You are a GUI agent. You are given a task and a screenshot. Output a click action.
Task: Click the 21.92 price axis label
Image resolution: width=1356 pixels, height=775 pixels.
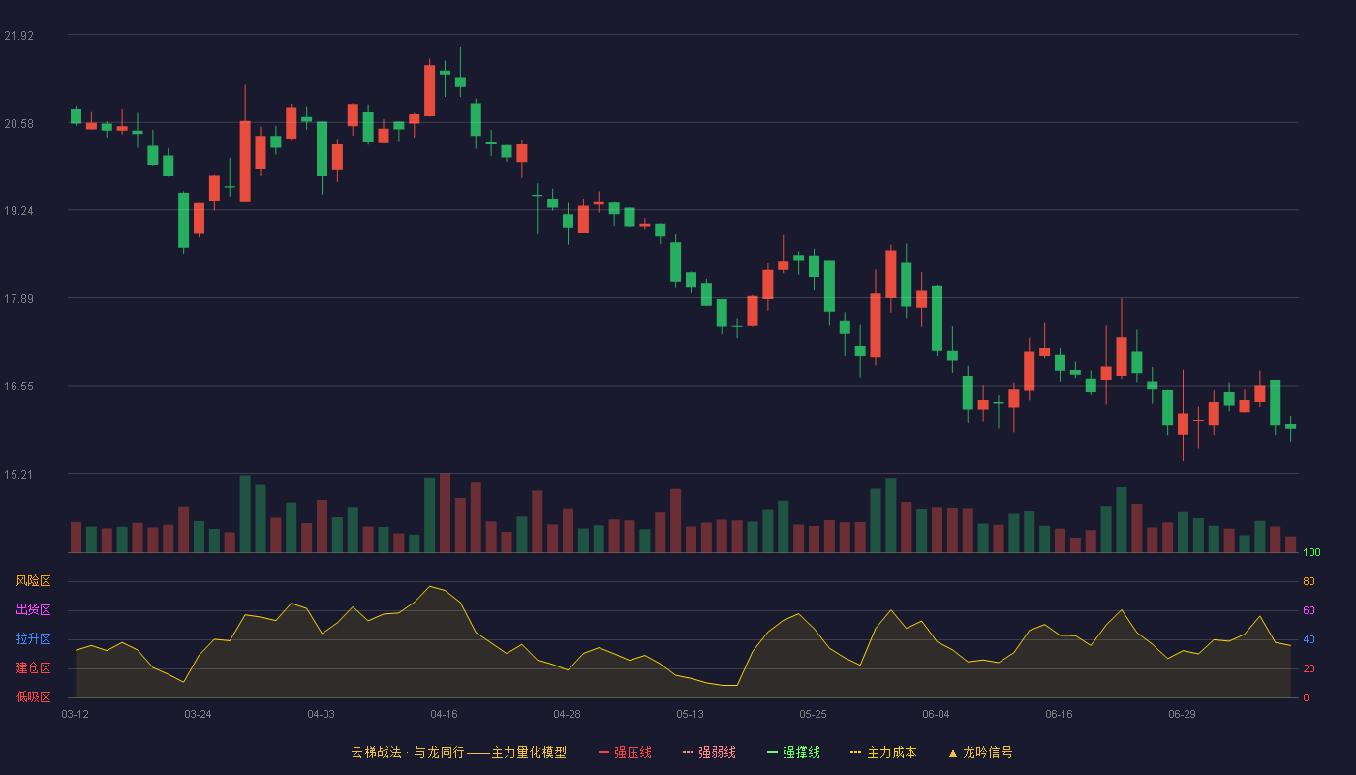(18, 36)
